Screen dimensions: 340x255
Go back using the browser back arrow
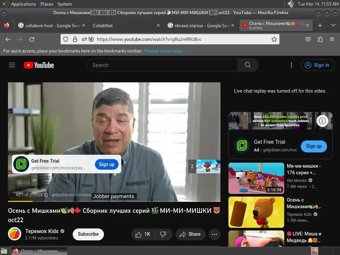click(8, 39)
